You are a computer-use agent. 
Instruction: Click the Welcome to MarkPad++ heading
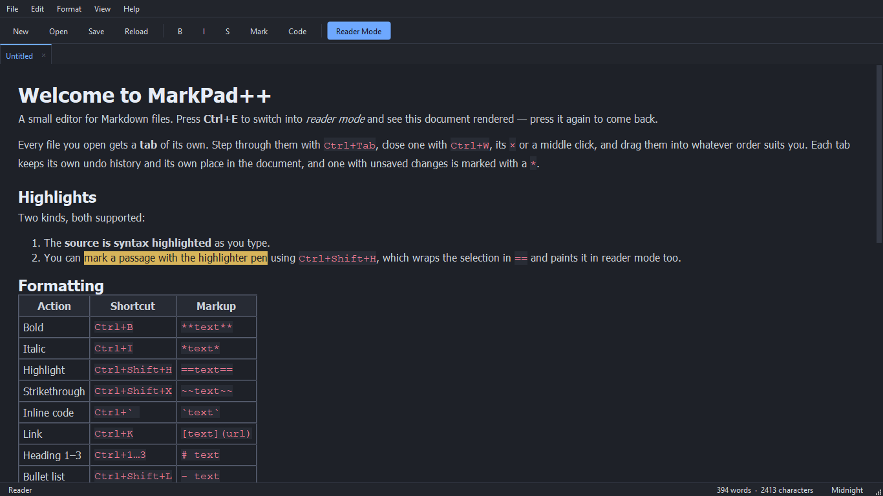point(145,96)
